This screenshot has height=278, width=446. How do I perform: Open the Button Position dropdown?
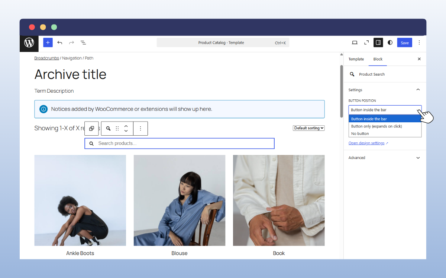385,110
